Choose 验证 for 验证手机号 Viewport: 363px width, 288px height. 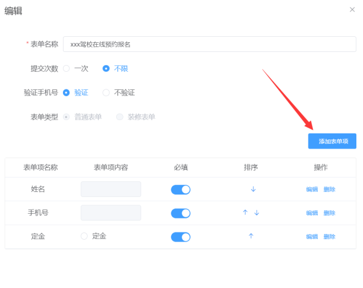pos(67,92)
